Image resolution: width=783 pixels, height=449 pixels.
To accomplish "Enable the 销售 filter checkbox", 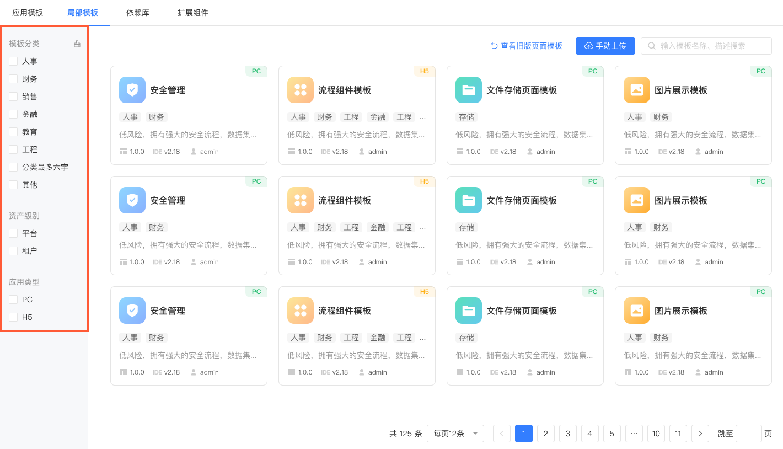I will 13,97.
